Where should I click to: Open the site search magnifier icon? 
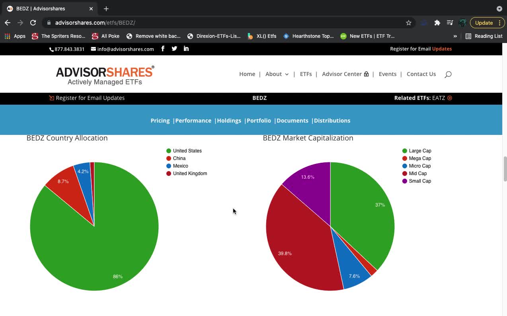point(448,74)
